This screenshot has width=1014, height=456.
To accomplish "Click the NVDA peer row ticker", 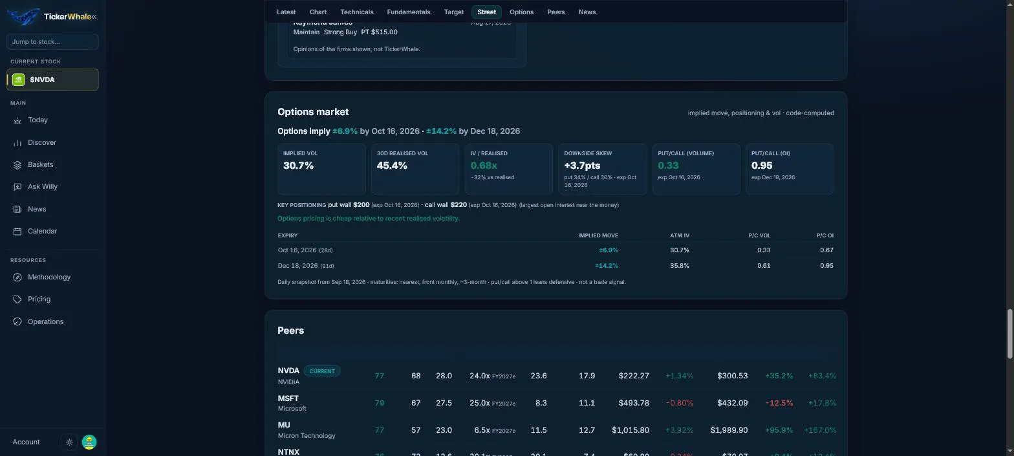I will [288, 371].
